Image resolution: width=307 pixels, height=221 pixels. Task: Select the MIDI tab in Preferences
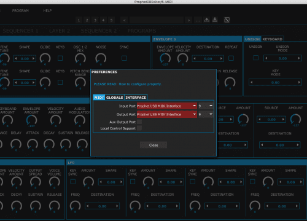coord(99,98)
